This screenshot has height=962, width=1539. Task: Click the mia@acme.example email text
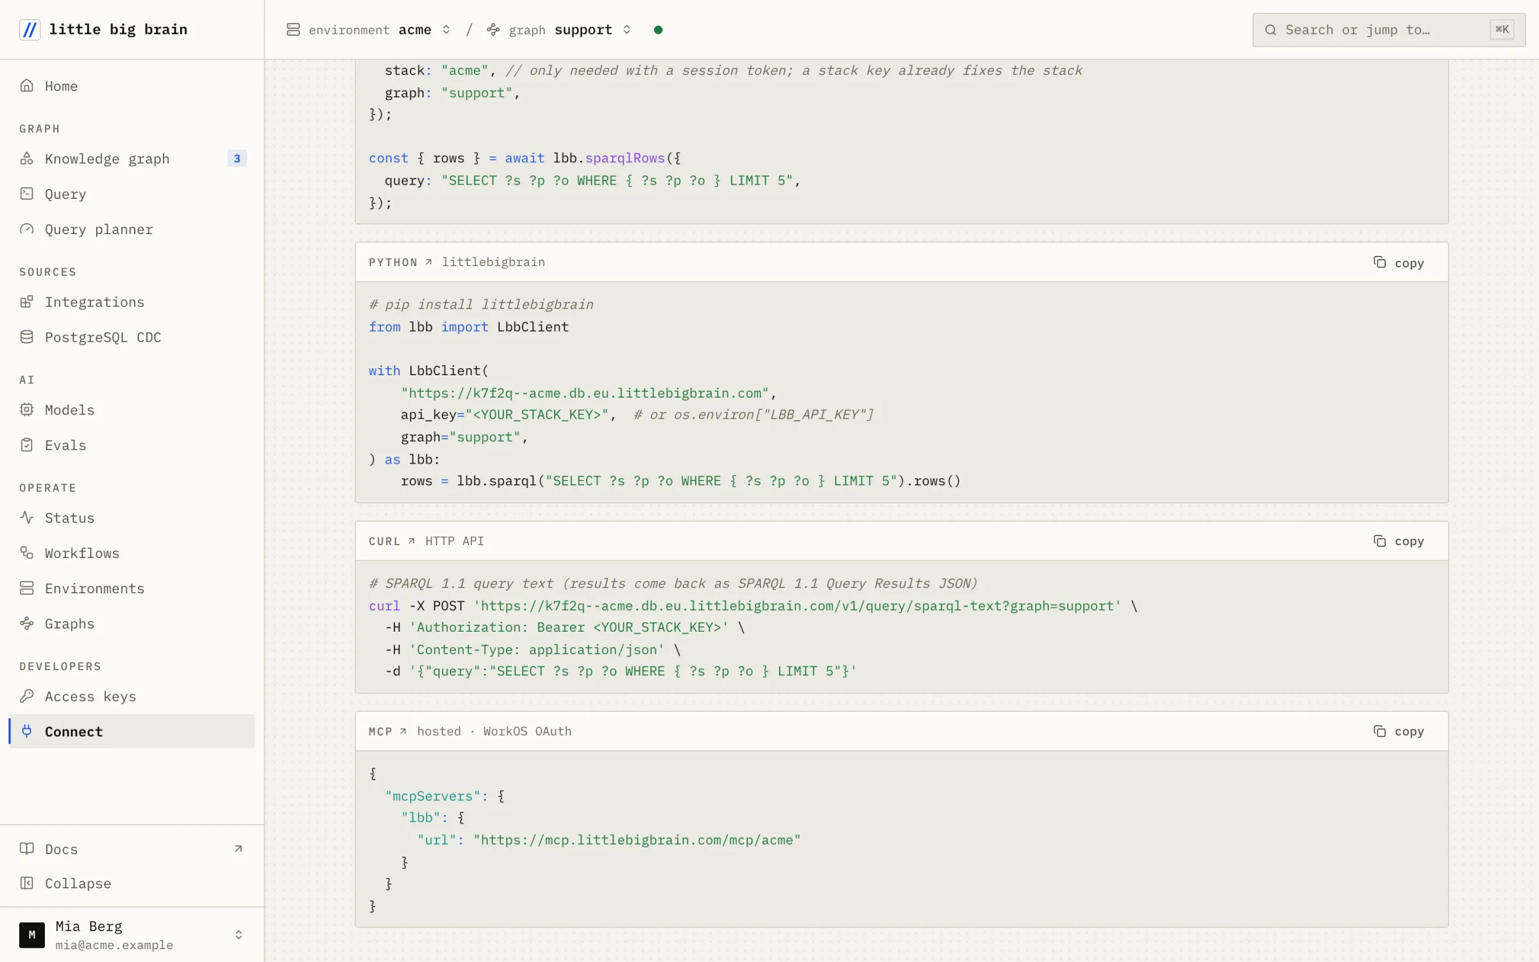(x=114, y=945)
